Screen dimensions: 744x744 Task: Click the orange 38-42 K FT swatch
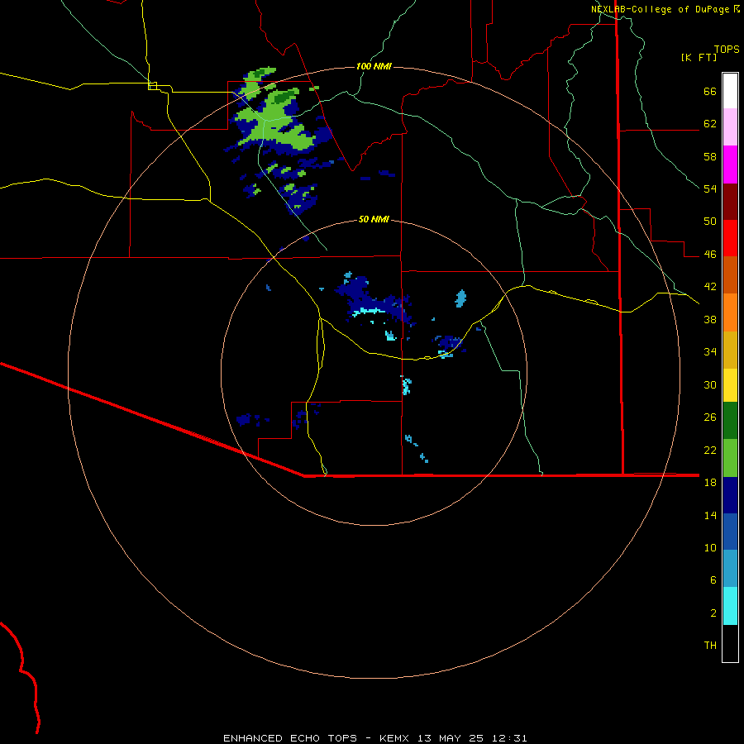click(730, 312)
